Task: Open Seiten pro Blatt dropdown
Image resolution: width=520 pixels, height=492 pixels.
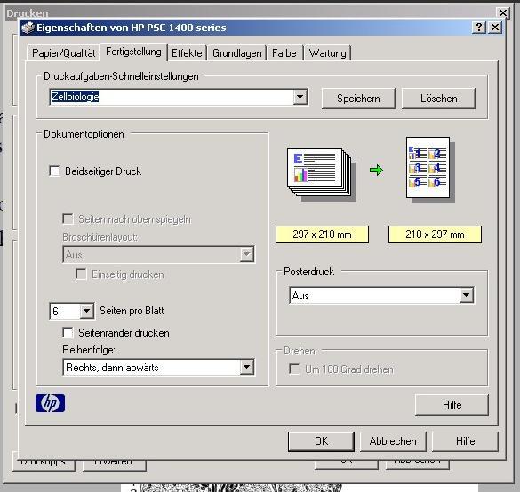Action: (x=86, y=311)
